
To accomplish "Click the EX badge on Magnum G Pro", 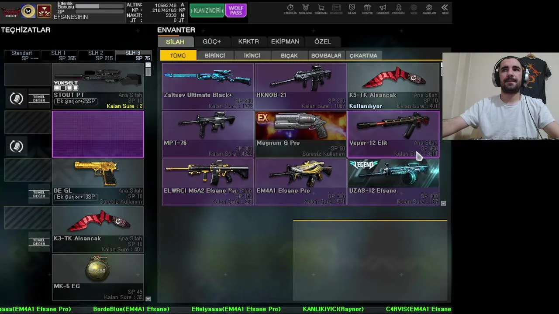I will coord(262,118).
